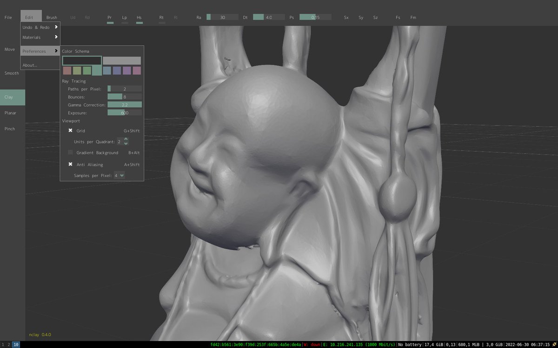Select the Pinch tool
Image resolution: width=558 pixels, height=348 pixels.
(9, 129)
